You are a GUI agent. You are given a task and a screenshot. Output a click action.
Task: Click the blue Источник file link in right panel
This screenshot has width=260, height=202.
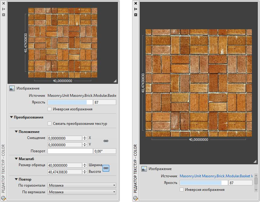(216, 176)
